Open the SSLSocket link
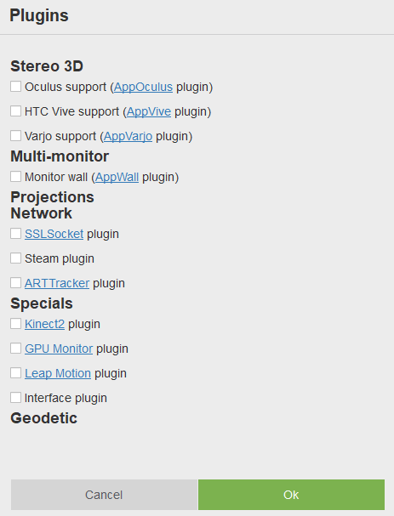This screenshot has height=516, width=394. click(x=54, y=234)
